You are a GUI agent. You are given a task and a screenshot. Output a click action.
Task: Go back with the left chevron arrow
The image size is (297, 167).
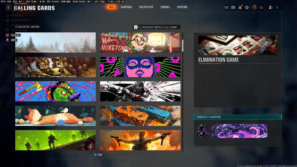point(8,7)
